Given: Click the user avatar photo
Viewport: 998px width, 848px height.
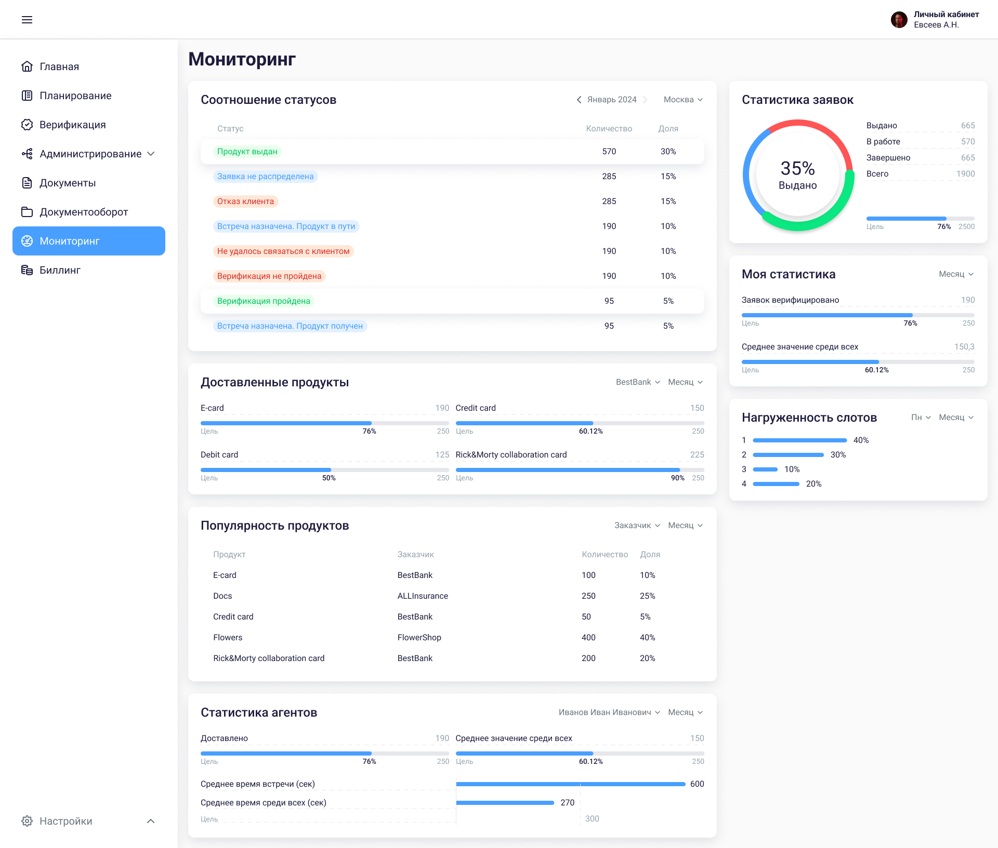Looking at the screenshot, I should [x=899, y=20].
